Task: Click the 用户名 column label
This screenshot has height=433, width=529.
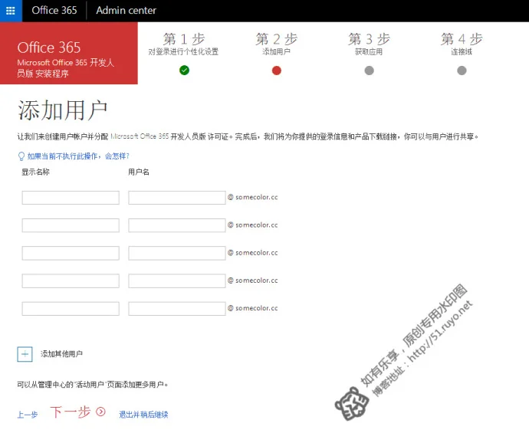Action: tap(139, 172)
